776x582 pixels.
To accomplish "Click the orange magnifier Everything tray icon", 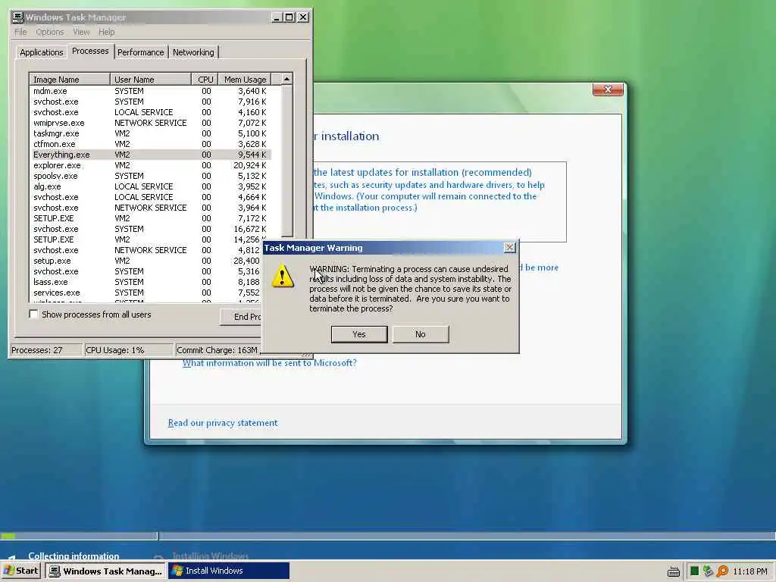I will click(722, 571).
